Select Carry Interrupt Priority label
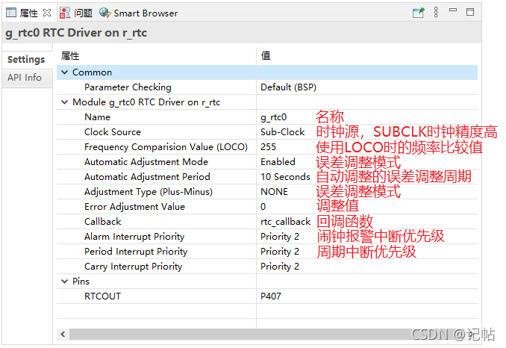Viewport: 506px width, 348px height. [134, 267]
